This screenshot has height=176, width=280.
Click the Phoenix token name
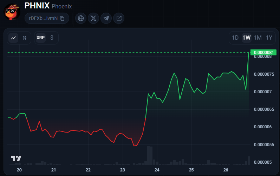coord(61,6)
